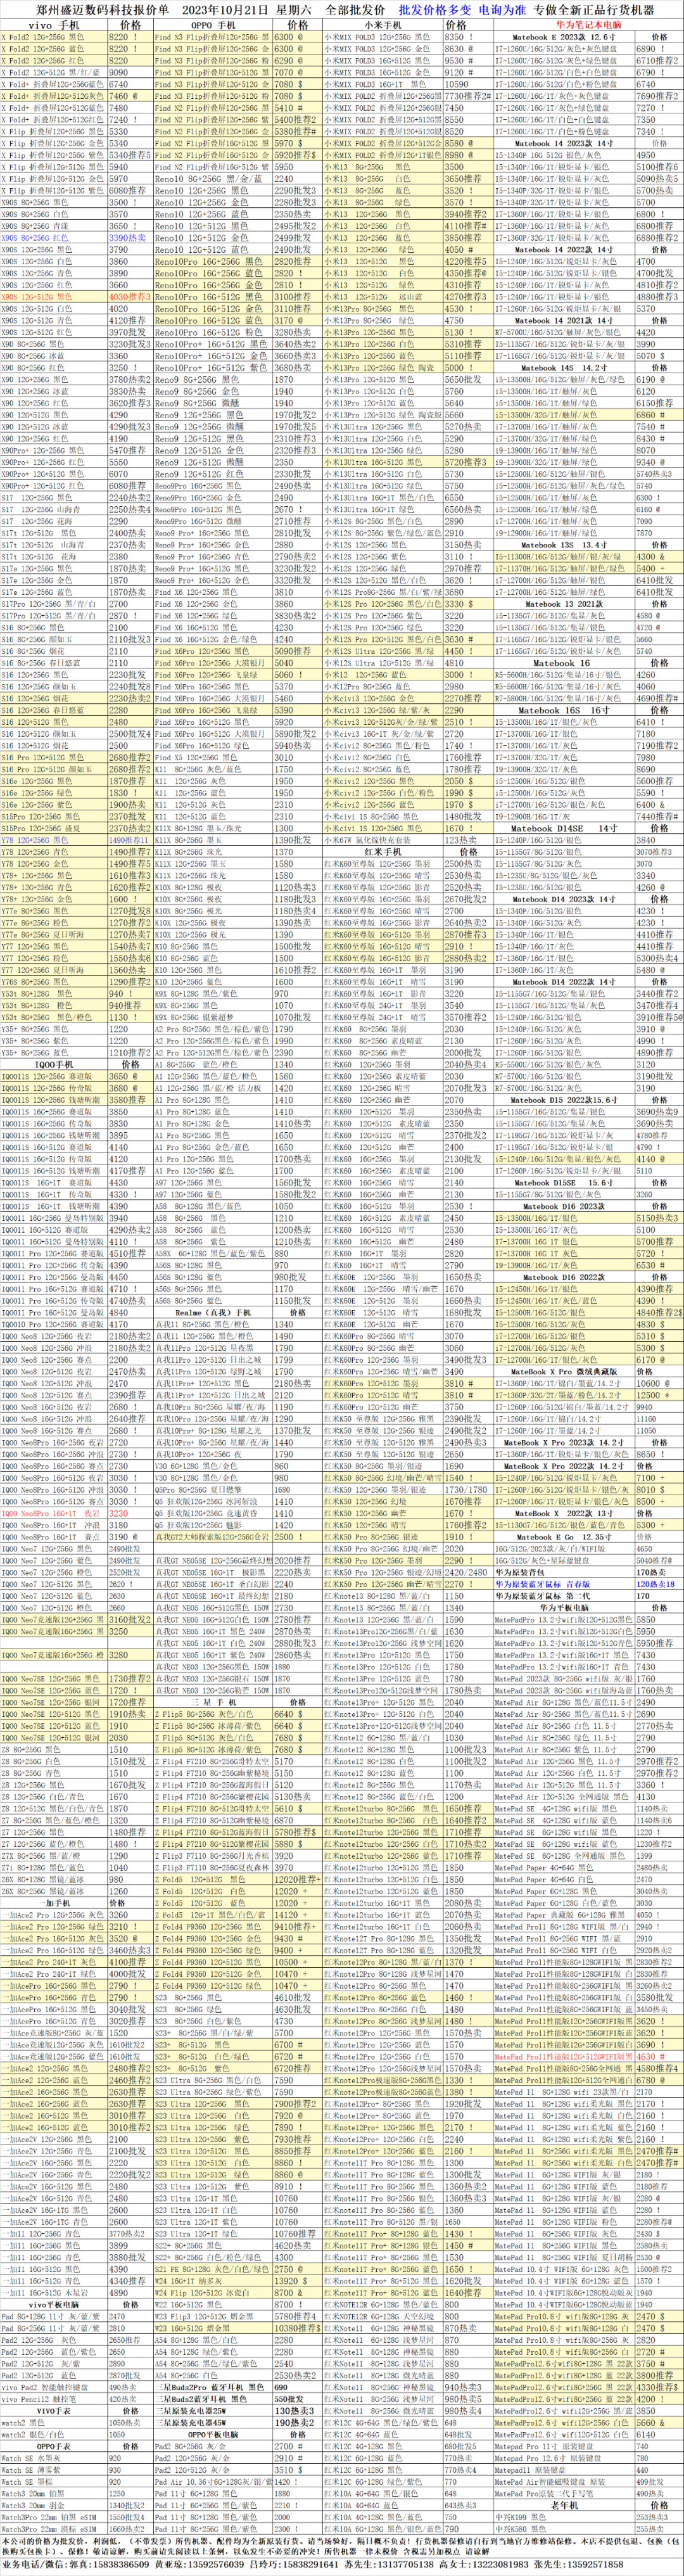Click the Matebook 16S 16寸 header
Screen dimensions: 684x2576
[564, 710]
